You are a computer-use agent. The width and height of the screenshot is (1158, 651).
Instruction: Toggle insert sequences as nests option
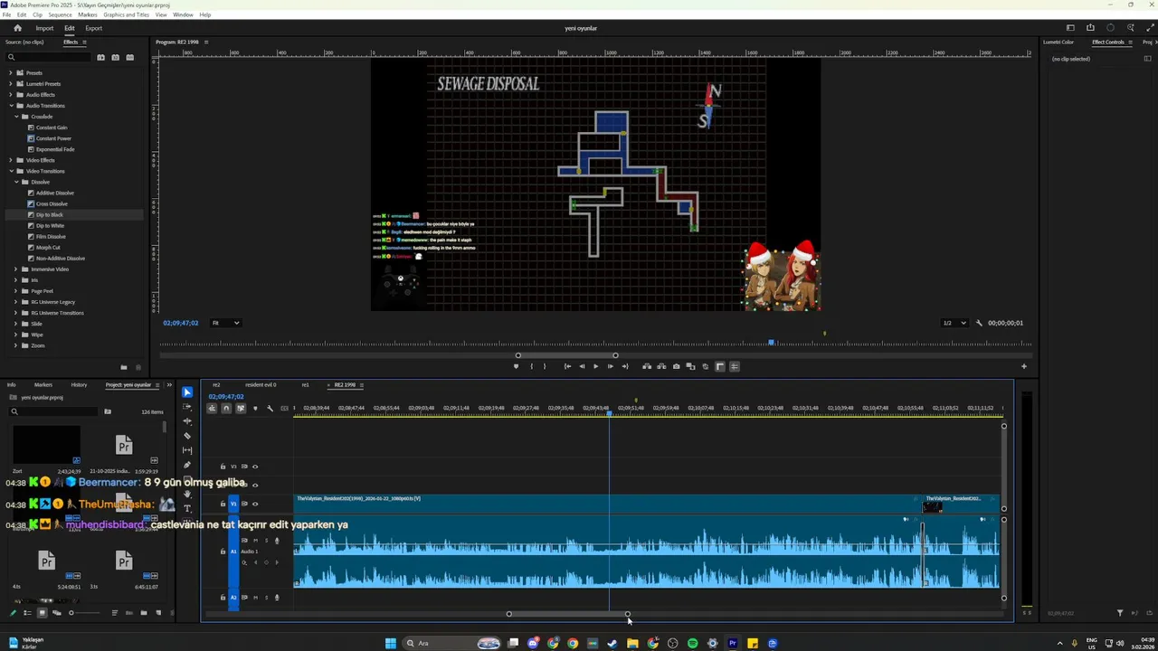pos(212,409)
